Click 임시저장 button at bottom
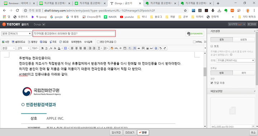This screenshot has width=258, height=136. (x=116, y=132)
